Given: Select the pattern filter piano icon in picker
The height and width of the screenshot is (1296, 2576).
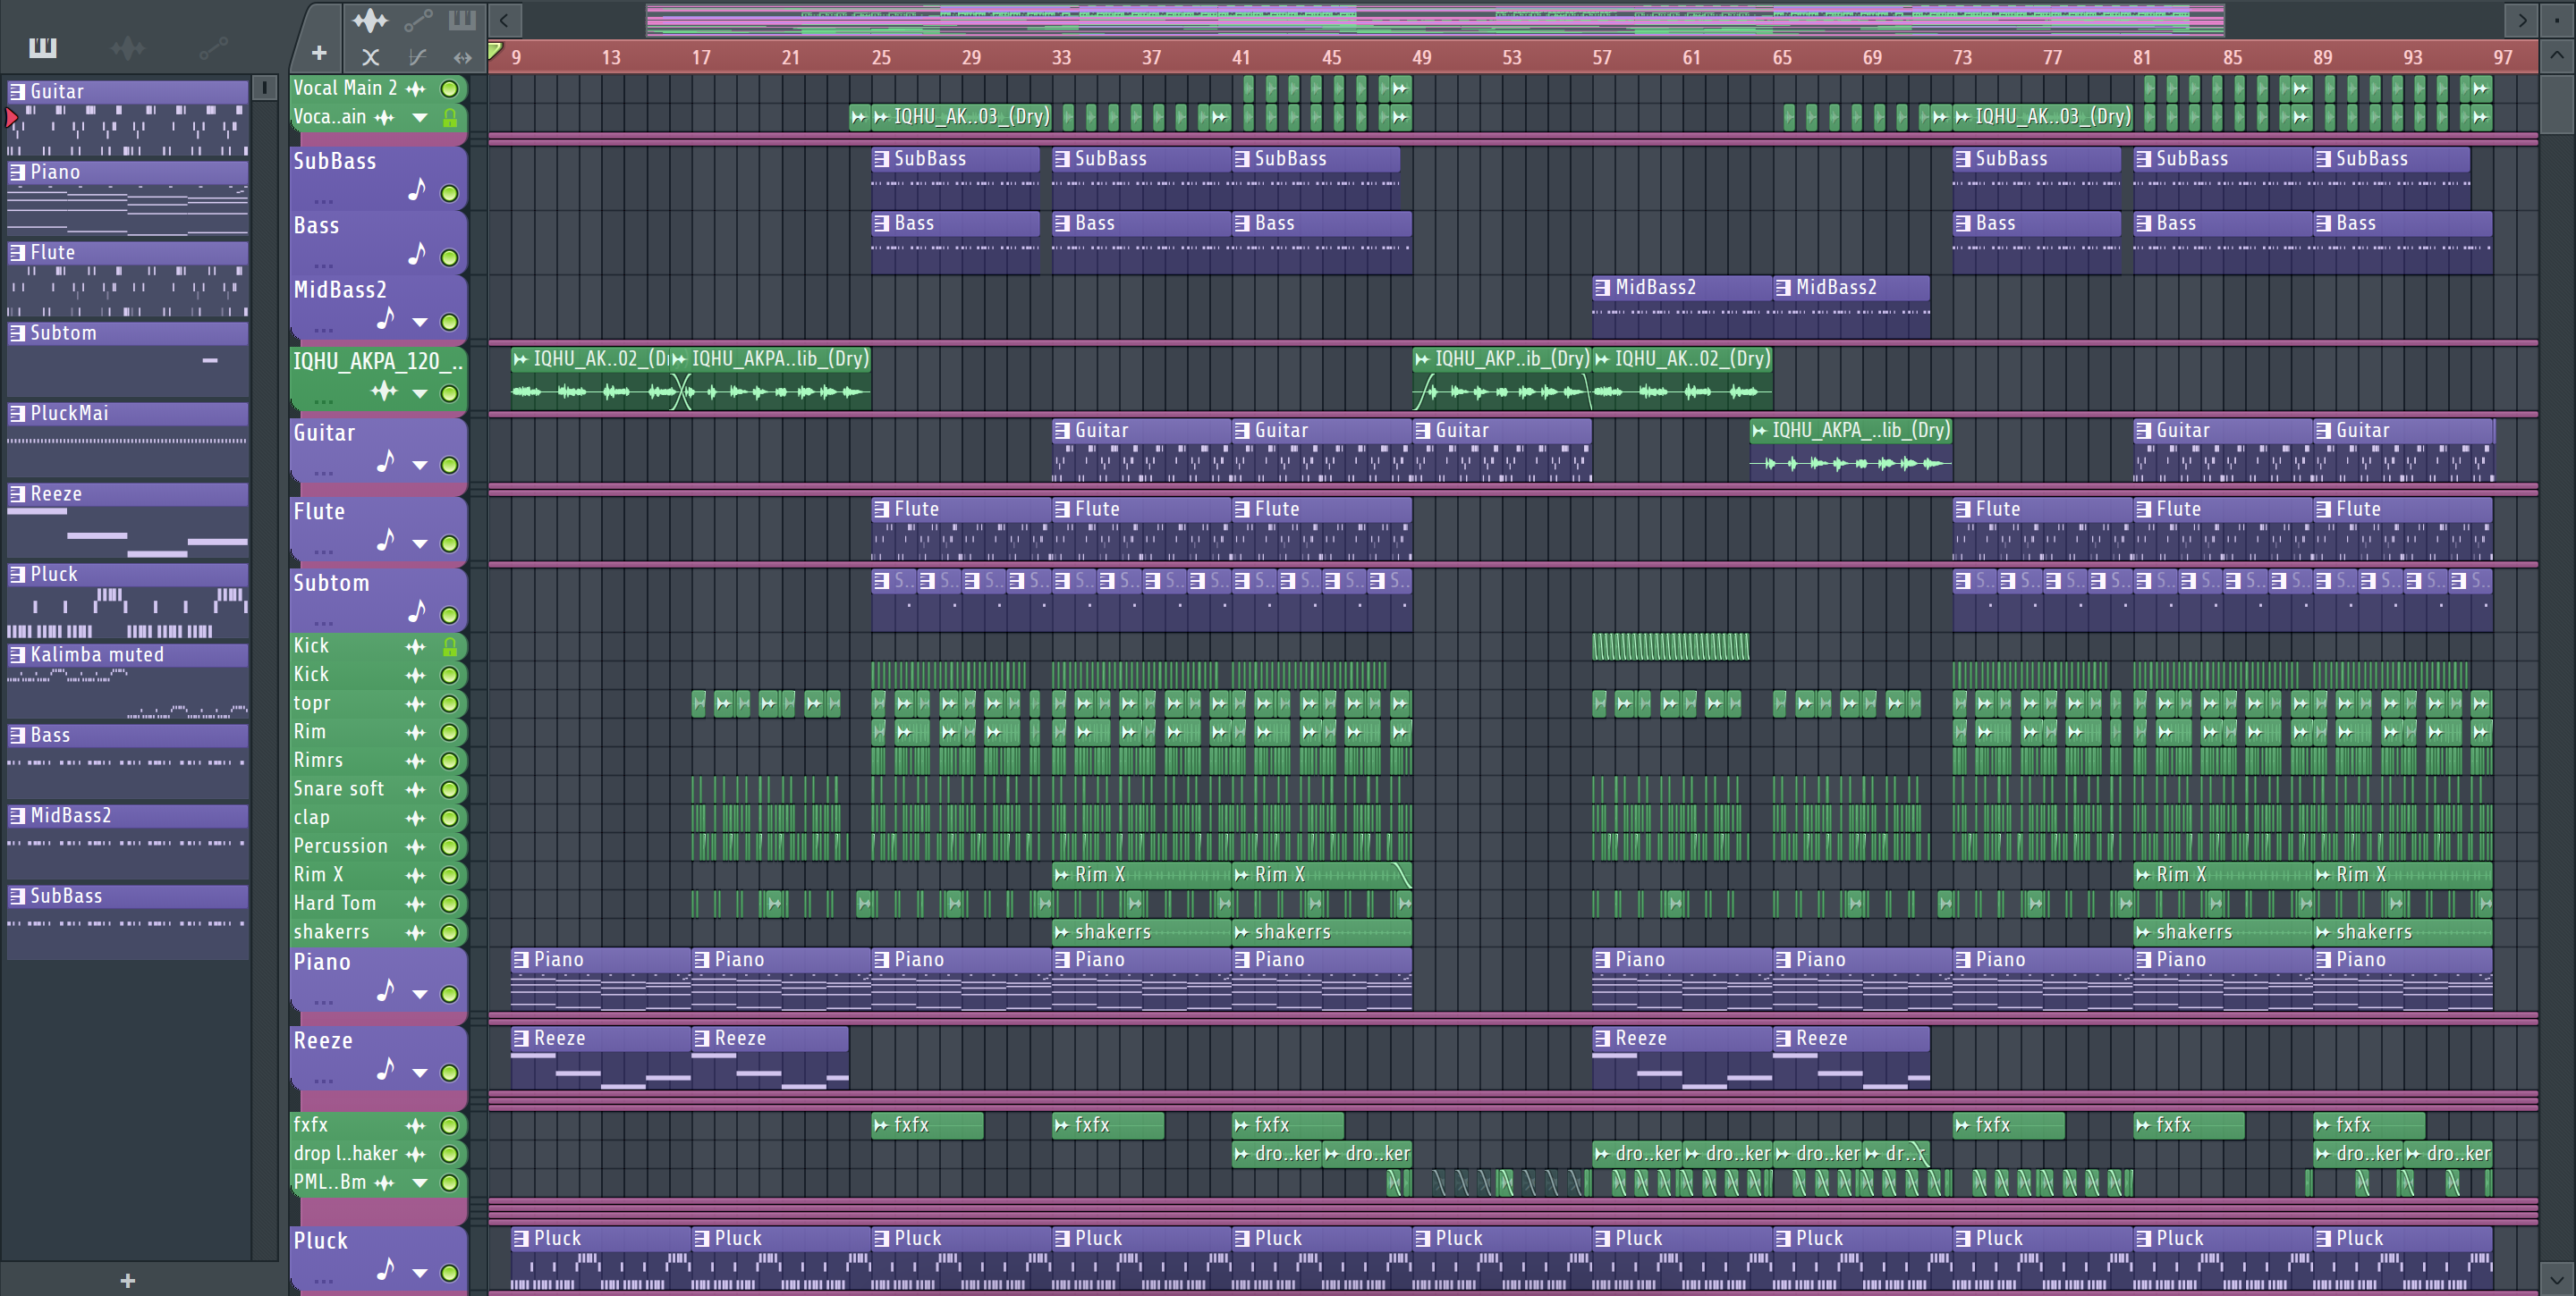Looking at the screenshot, I should pyautogui.click(x=43, y=47).
